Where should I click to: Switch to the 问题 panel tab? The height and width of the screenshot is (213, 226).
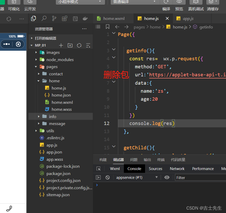point(134,160)
